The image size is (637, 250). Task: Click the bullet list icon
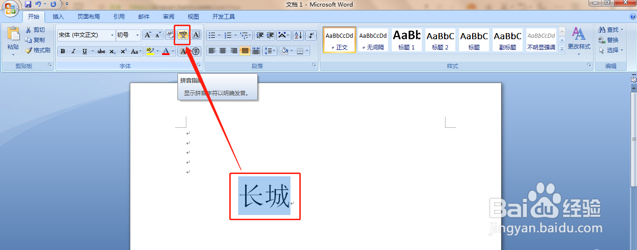pyautogui.click(x=212, y=35)
